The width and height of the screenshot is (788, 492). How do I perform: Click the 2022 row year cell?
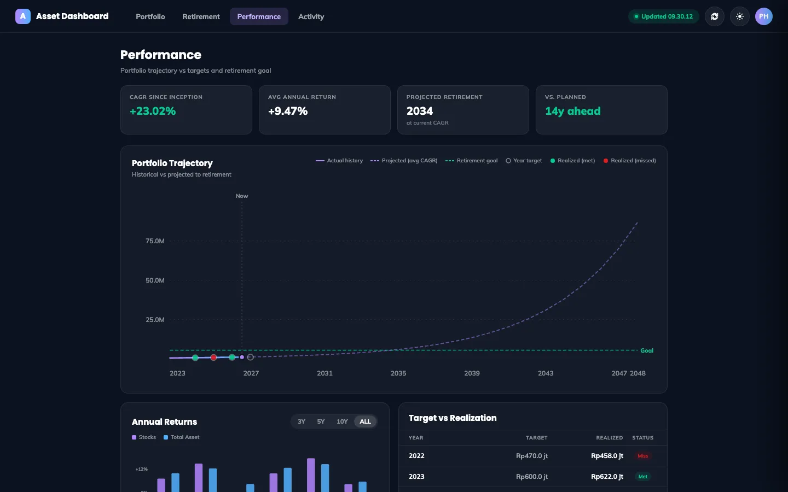(416, 456)
